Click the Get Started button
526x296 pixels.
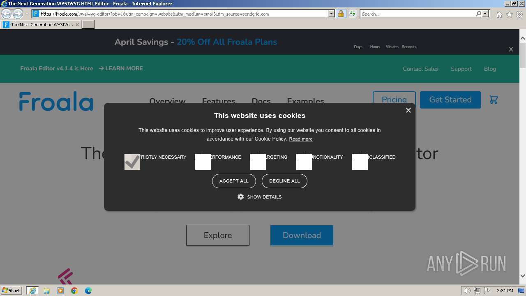[x=450, y=100]
